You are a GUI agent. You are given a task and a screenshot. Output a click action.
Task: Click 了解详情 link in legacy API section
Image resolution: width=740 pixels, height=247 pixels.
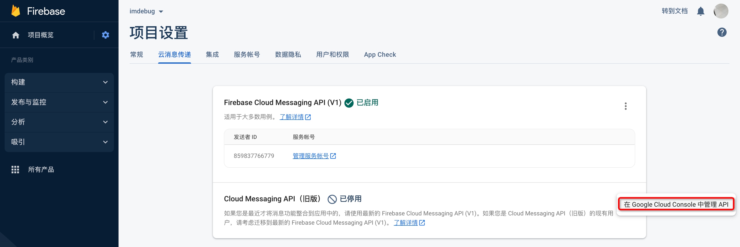409,223
